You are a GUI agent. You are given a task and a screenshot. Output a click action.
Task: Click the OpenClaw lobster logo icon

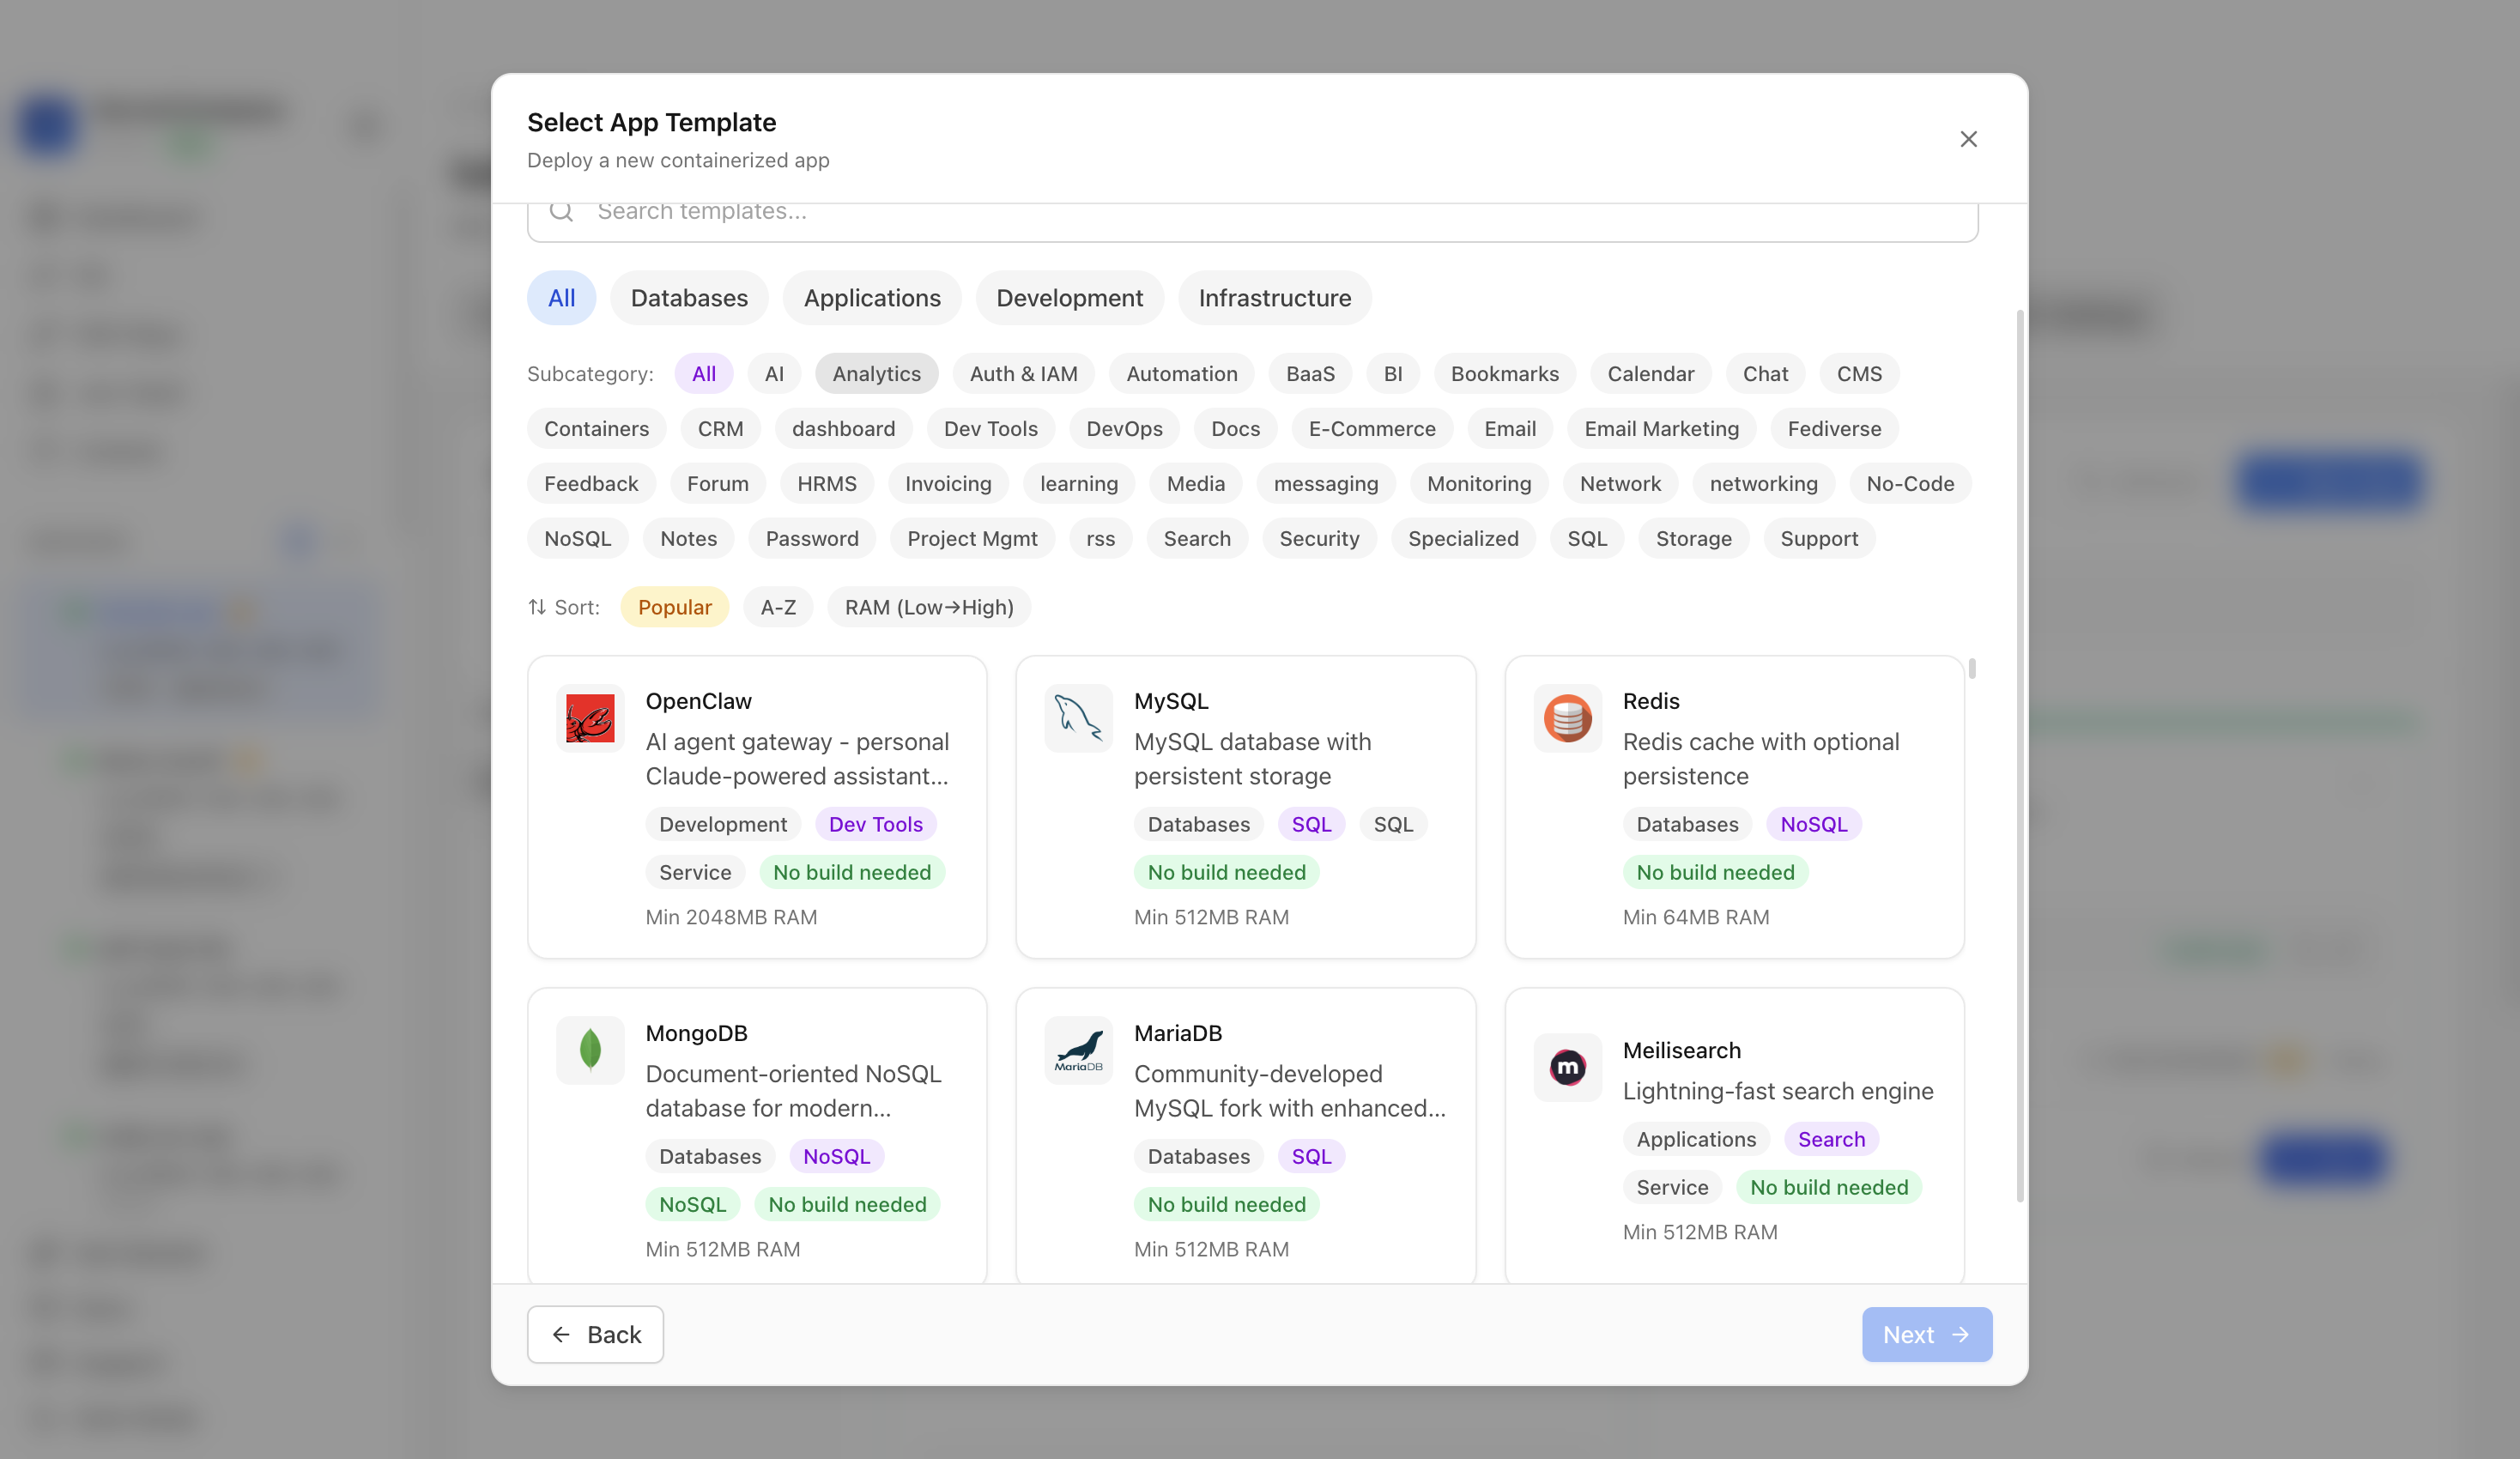[x=590, y=718]
